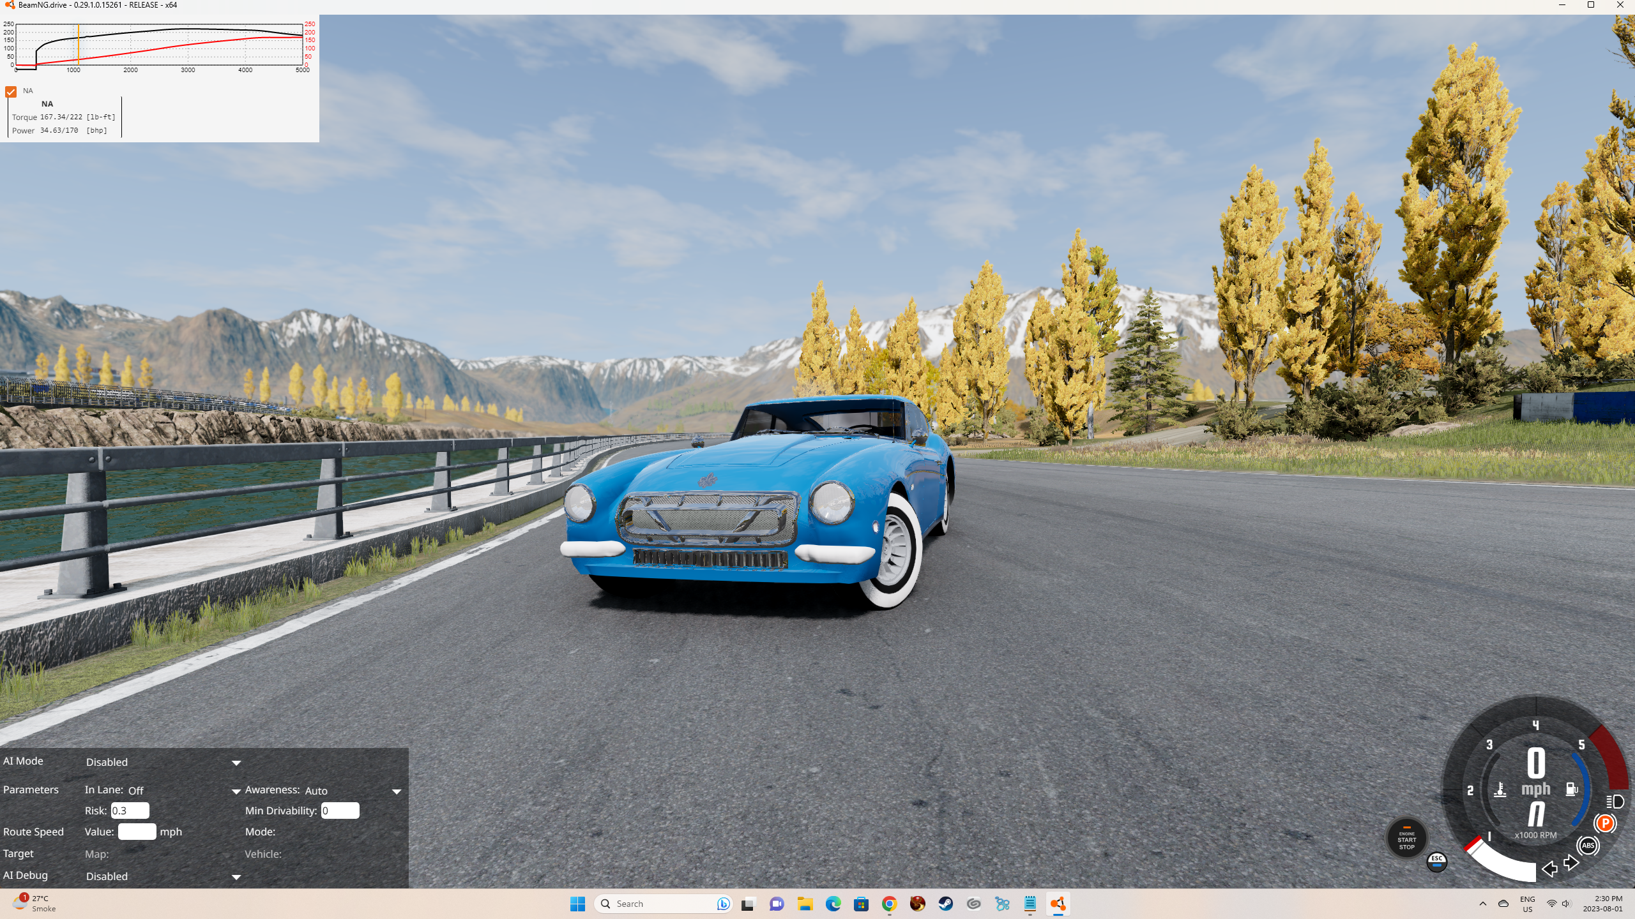The width and height of the screenshot is (1635, 919).
Task: Click the Min Drivability input field
Action: pyautogui.click(x=340, y=811)
